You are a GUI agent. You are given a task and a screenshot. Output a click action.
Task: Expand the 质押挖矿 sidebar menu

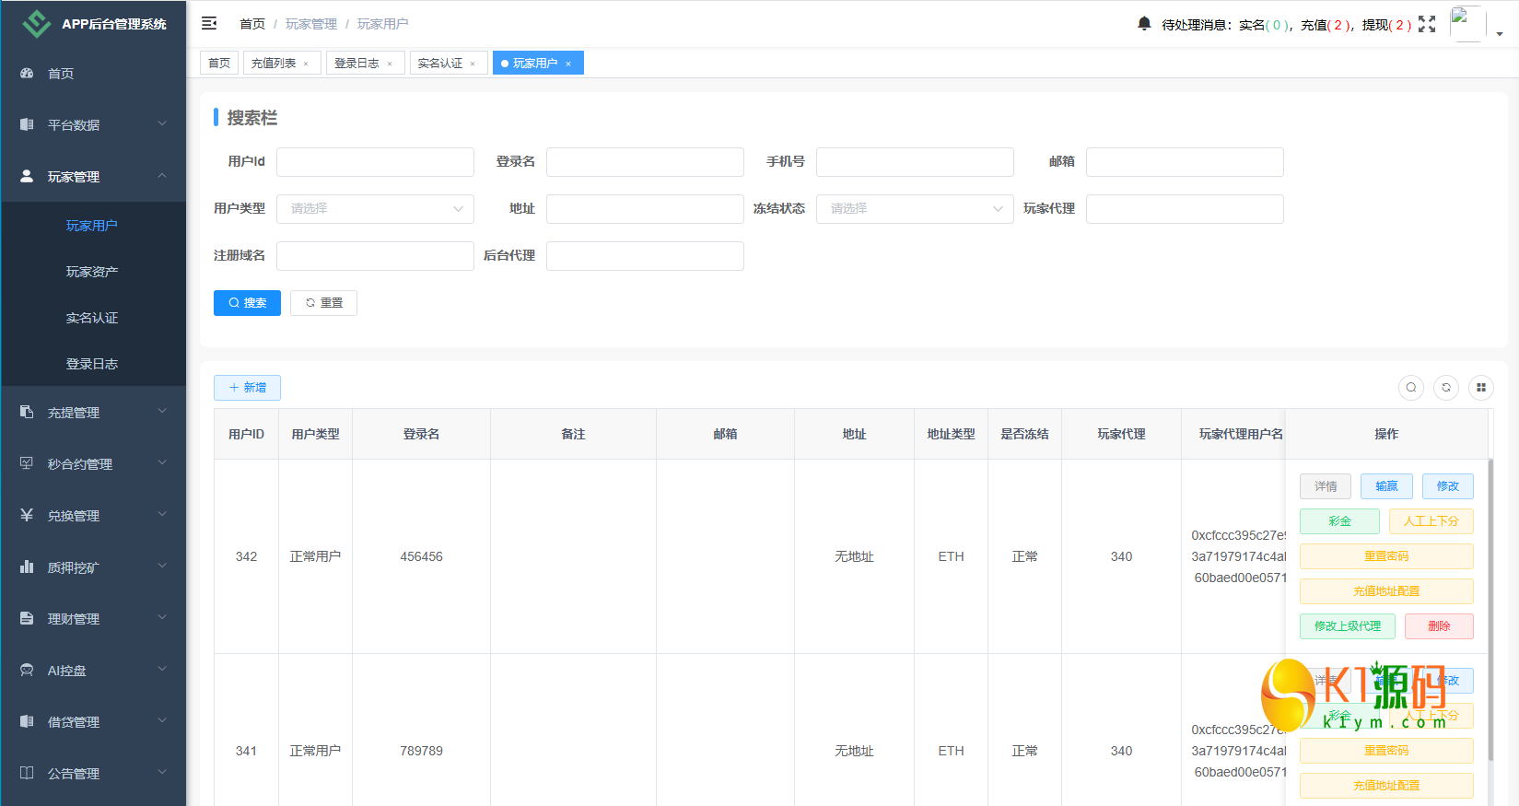[x=93, y=567]
